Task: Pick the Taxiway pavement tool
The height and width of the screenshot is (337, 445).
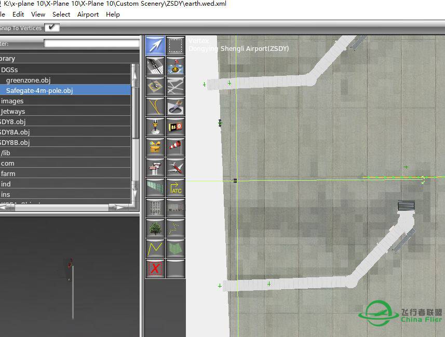Action: (176, 86)
